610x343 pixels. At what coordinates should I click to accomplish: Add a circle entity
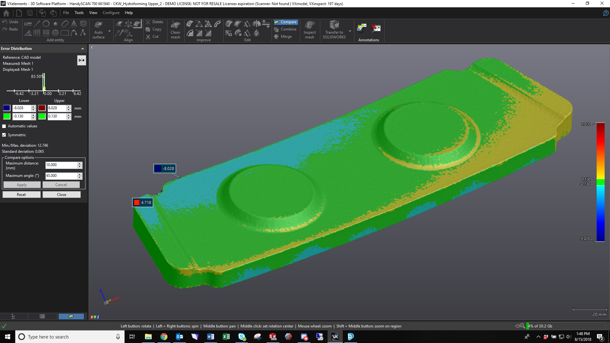pos(46,24)
